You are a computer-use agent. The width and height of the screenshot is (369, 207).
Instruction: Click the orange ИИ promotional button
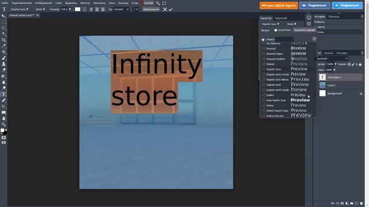point(278,5)
